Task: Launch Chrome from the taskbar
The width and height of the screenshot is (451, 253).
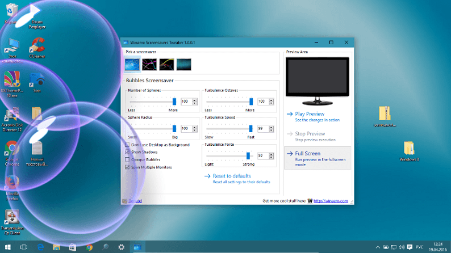Action: point(89,247)
